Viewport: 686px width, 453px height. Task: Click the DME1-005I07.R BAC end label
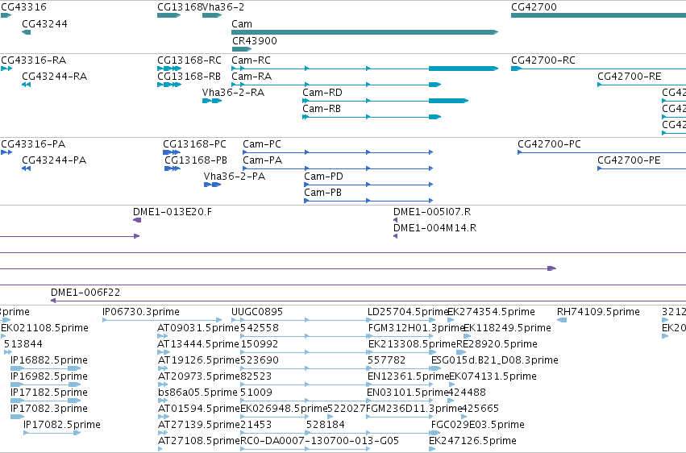432,212
